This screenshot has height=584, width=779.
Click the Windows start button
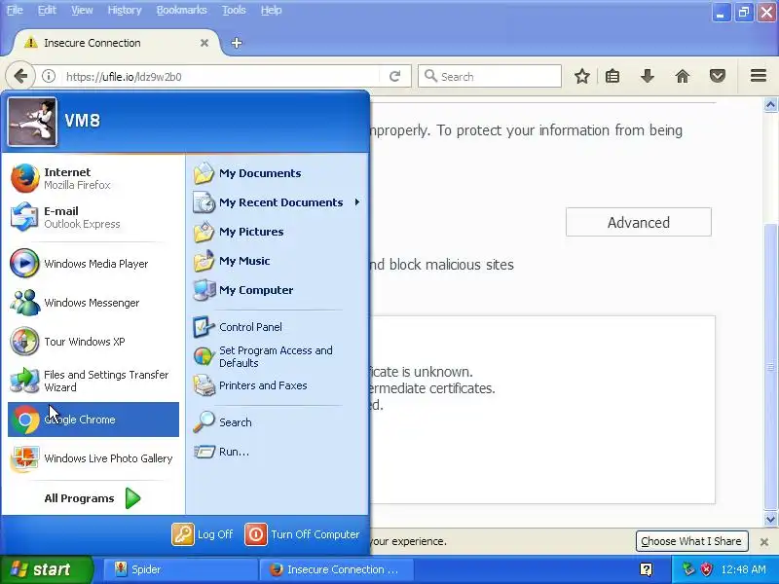click(46, 569)
